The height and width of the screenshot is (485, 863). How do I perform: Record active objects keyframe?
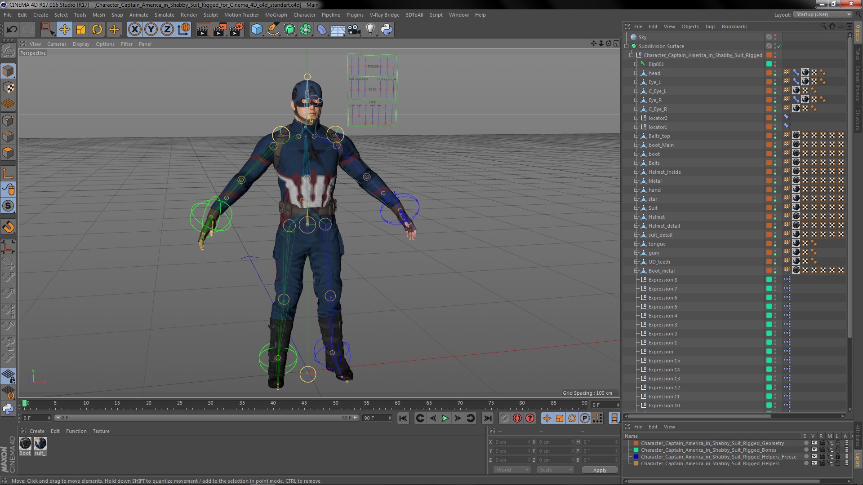click(x=505, y=418)
